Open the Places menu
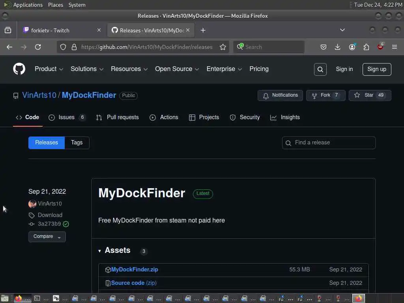This screenshot has width=404, height=303. [x=56, y=5]
